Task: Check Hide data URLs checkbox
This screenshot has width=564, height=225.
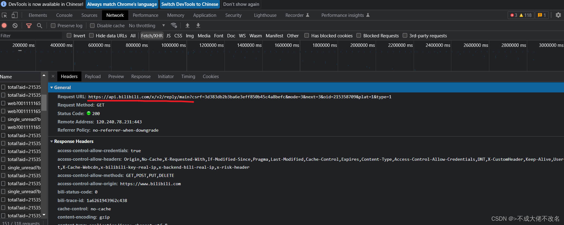Action: 91,36
